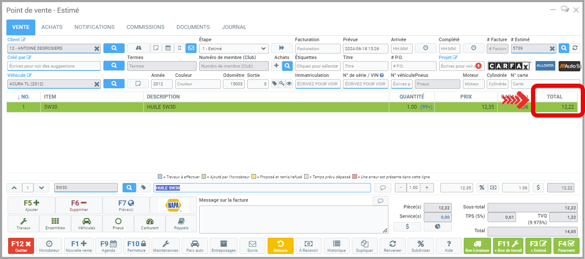Image resolution: width=585 pixels, height=259 pixels.
Task: Click the ALLDATA integration logo
Action: pyautogui.click(x=545, y=66)
